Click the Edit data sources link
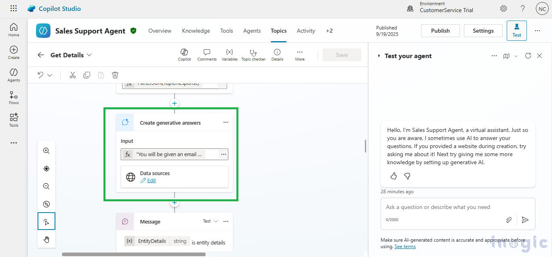552x257 pixels. tap(152, 180)
